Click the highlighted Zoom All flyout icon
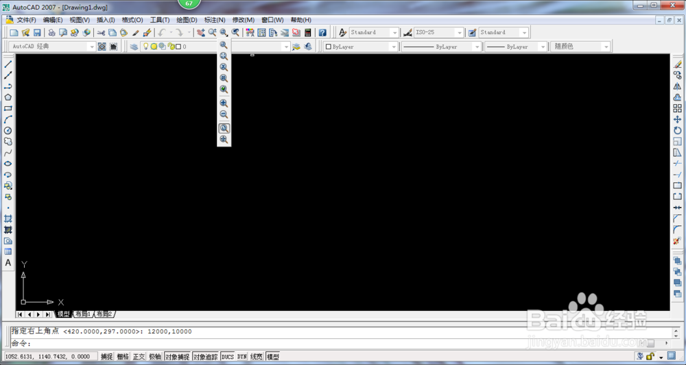 click(x=224, y=128)
